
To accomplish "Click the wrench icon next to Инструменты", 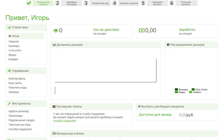I will [x=9, y=103].
